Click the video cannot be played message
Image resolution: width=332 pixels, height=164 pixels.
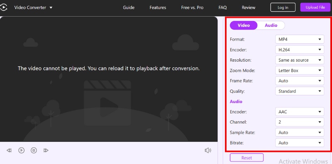coord(109,68)
